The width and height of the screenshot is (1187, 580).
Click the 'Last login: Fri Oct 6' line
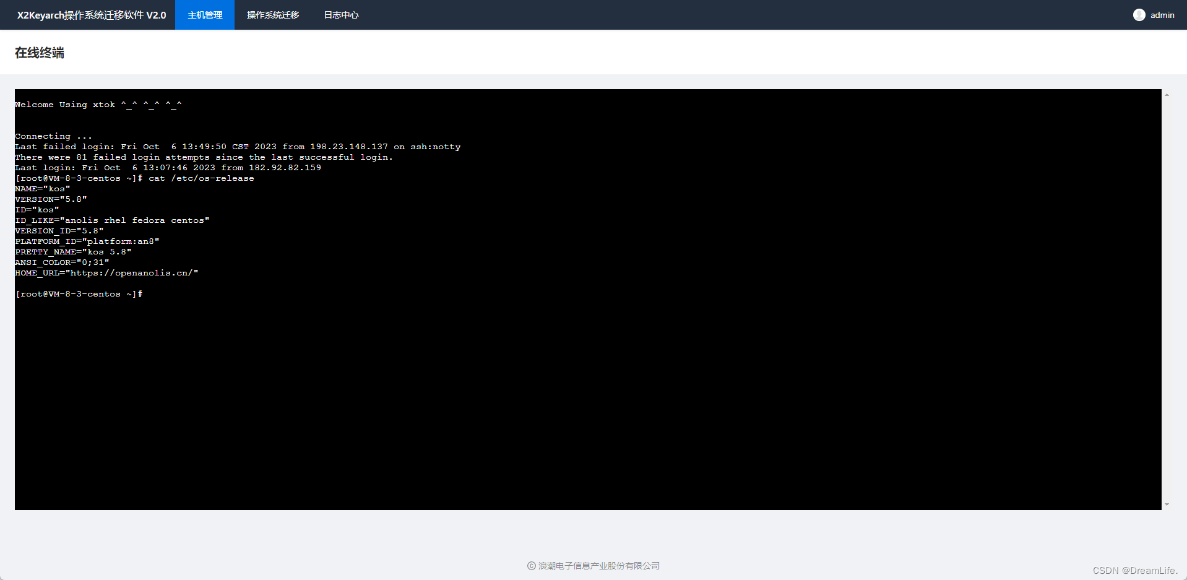click(x=168, y=168)
